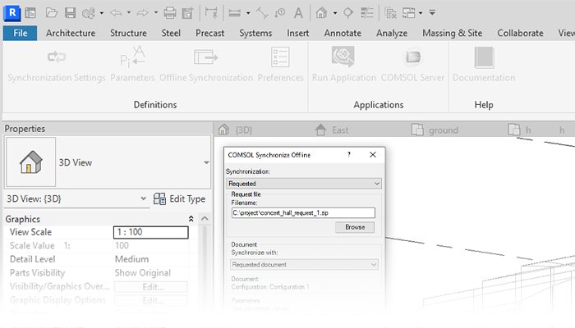575x328 pixels.
Task: Click the request Filename input field
Action: tap(303, 212)
